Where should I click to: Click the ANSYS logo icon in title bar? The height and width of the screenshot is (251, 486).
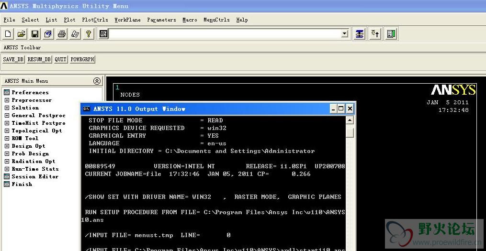coord(4,6)
